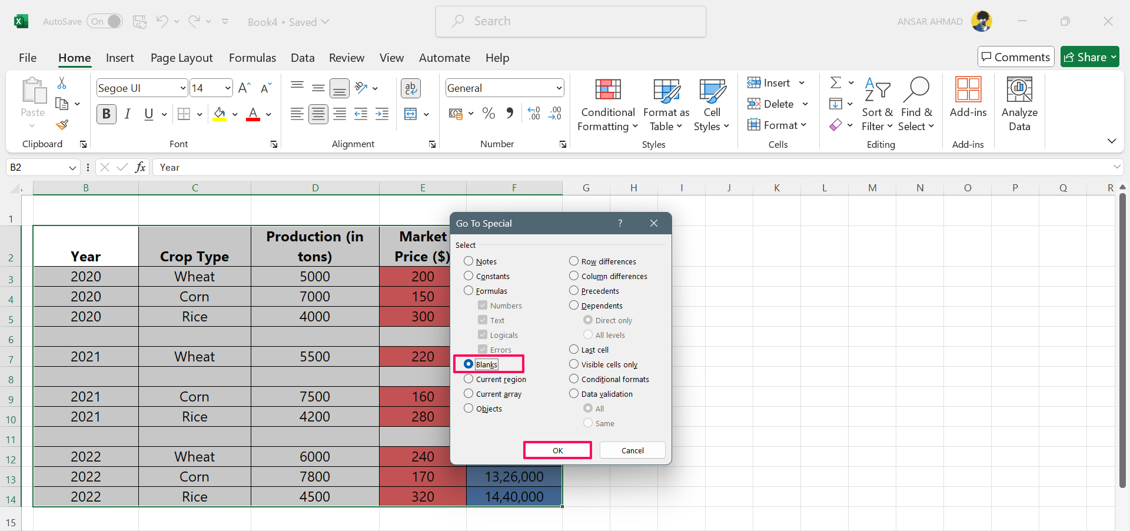Open the Find & Select tool

(x=916, y=105)
